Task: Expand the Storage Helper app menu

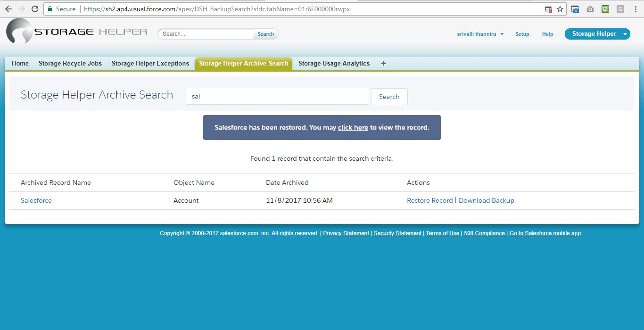Action: click(597, 34)
